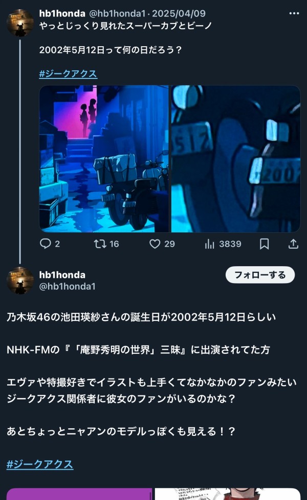
Task: Open the three-dot more options menu
Action: 294,13
